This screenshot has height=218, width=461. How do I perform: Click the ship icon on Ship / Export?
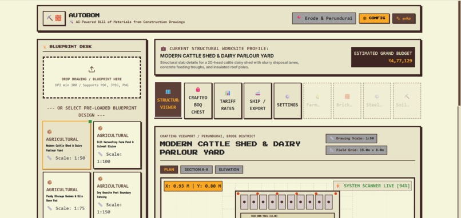point(257,93)
